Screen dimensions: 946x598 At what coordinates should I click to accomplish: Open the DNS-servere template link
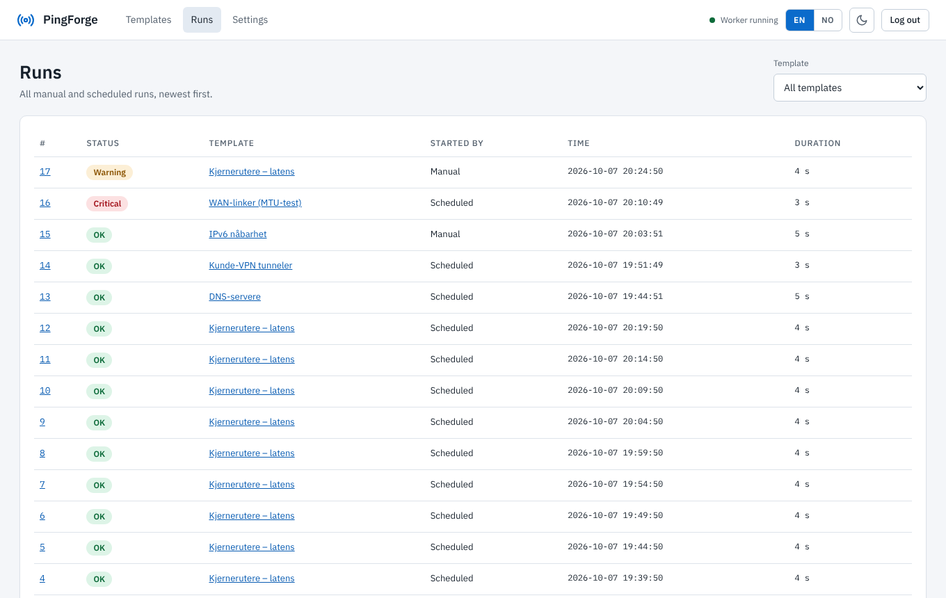[x=235, y=297]
